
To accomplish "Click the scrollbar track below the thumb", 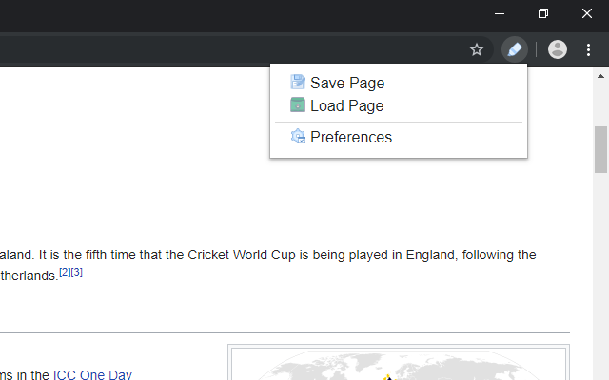I will [x=600, y=285].
